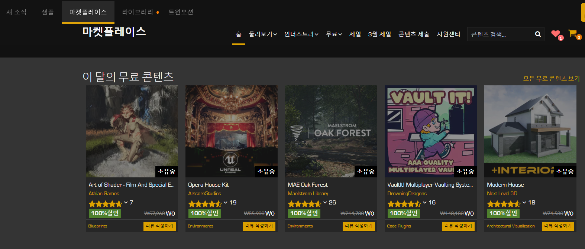The width and height of the screenshot is (585, 249).
Task: Click star rating of Art of Shader
Action: [x=106, y=204]
